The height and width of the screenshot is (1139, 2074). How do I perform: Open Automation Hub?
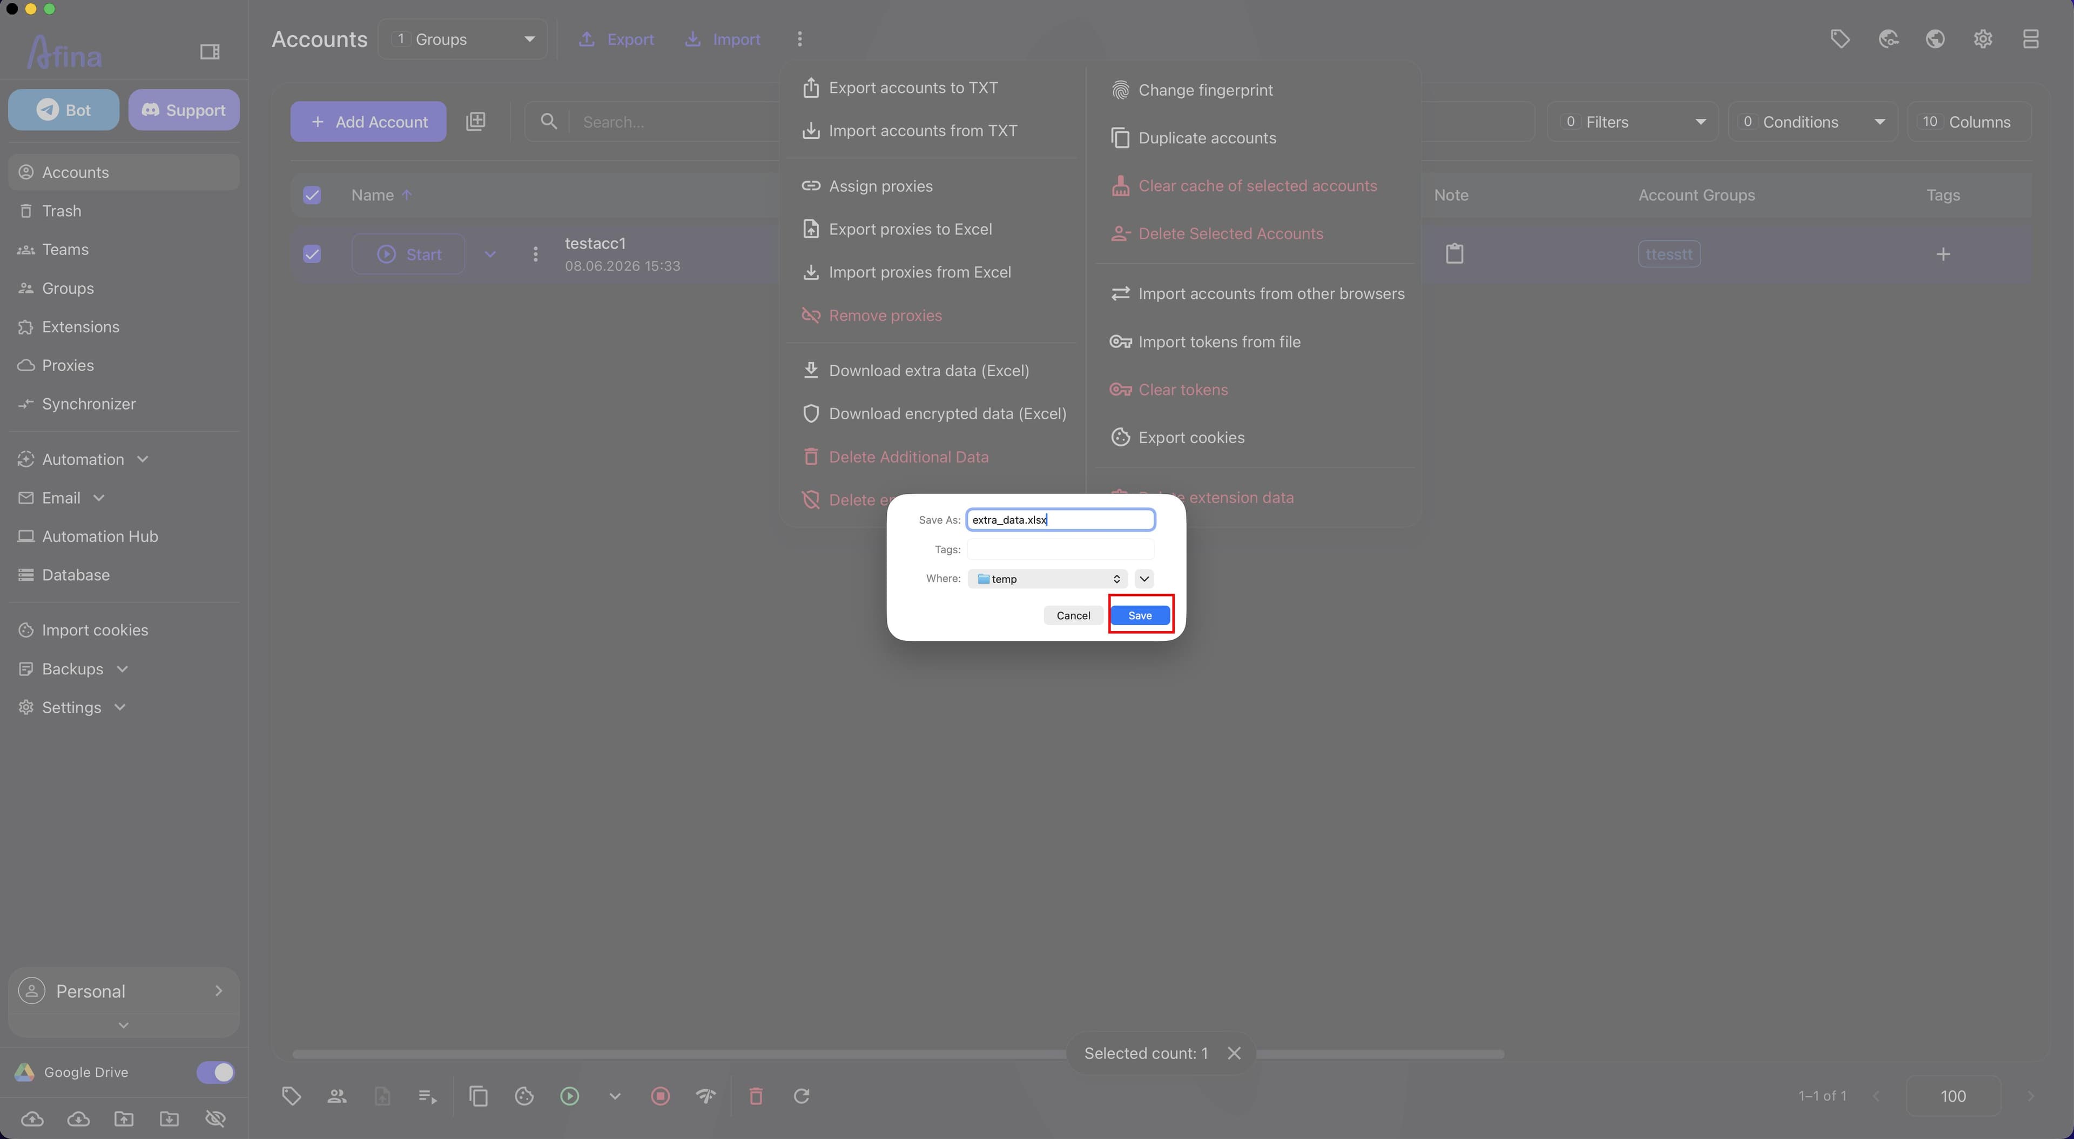click(123, 537)
